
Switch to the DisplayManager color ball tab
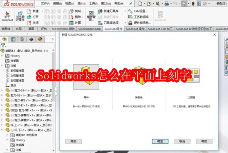pyautogui.click(x=40, y=39)
